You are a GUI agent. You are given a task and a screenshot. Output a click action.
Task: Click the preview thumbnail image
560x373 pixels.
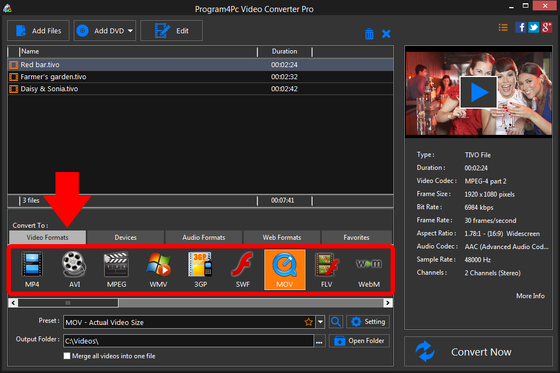(479, 93)
